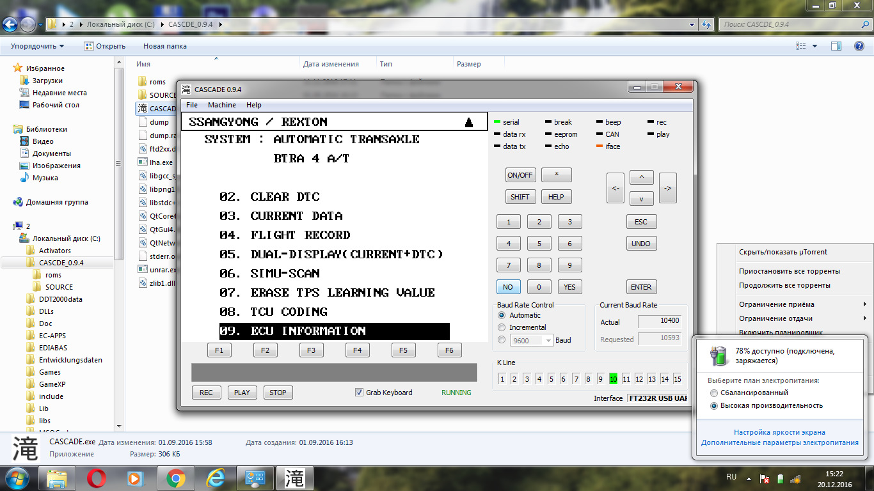Open Opera browser from taskbar
Image resolution: width=874 pixels, height=491 pixels.
pos(97,478)
